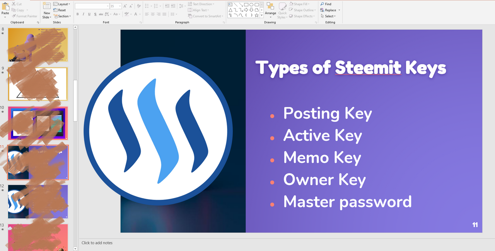Toggle Bold formatting
Screen dimensions: 495x251
pos(77,14)
